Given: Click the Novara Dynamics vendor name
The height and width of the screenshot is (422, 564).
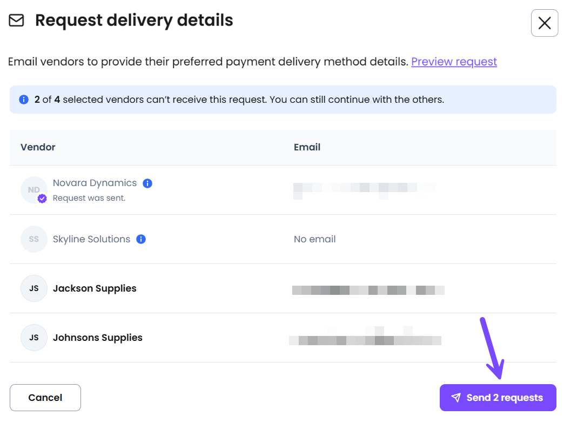Looking at the screenshot, I should 95,183.
